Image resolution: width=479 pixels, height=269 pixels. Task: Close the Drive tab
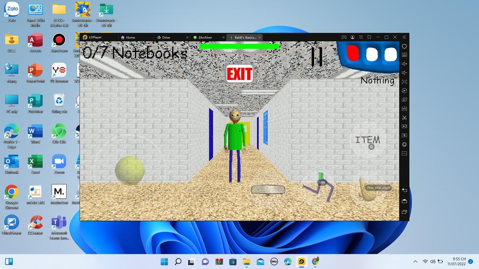tap(187, 37)
